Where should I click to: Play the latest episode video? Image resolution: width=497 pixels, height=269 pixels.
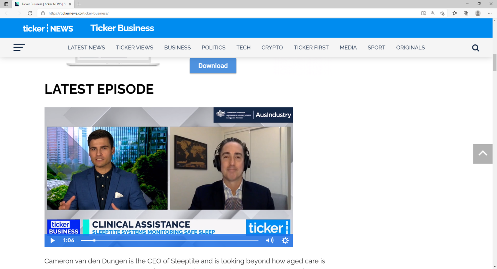pyautogui.click(x=52, y=241)
